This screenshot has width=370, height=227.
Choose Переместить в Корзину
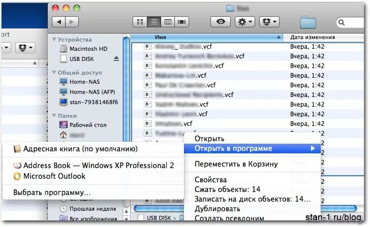point(252,164)
